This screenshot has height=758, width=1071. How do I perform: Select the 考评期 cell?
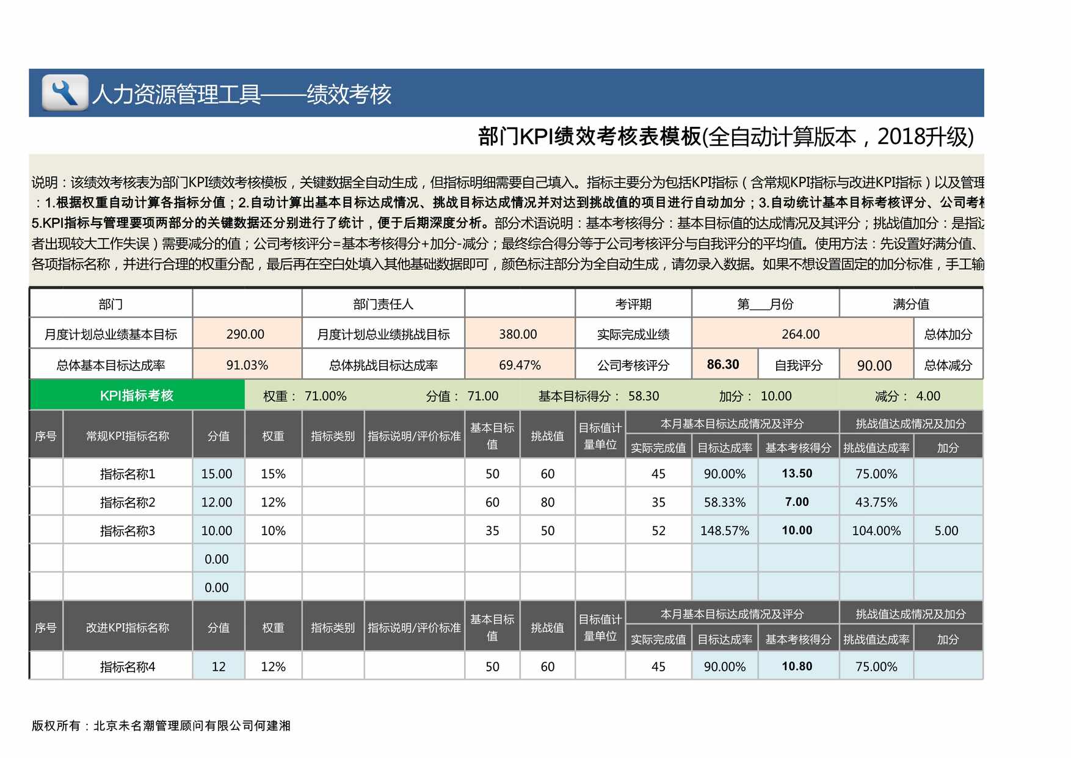coord(633,303)
